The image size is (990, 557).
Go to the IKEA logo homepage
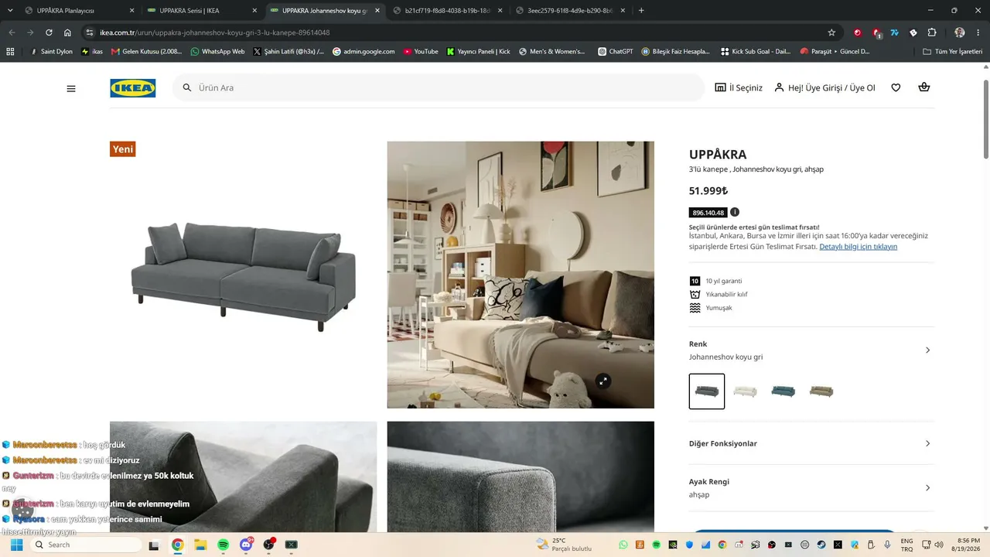[133, 88]
